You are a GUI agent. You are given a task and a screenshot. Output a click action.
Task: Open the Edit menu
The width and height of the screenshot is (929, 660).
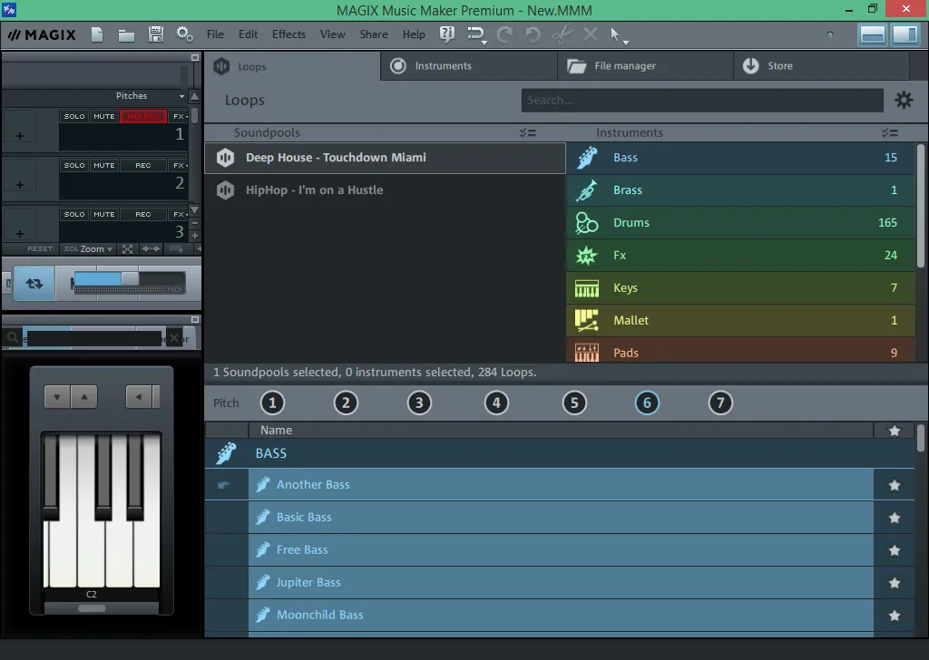[x=248, y=34]
